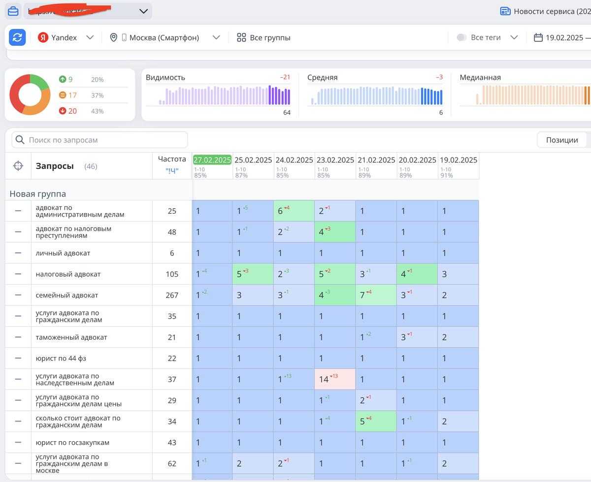Click the Медианная bar chart
This screenshot has height=482, width=591.
click(x=525, y=95)
